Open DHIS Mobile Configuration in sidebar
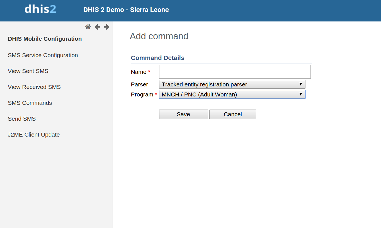Screen dimensions: 381x228 (45, 39)
